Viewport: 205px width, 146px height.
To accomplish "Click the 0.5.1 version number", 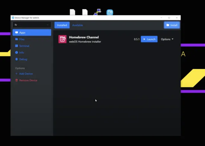I will (x=137, y=39).
